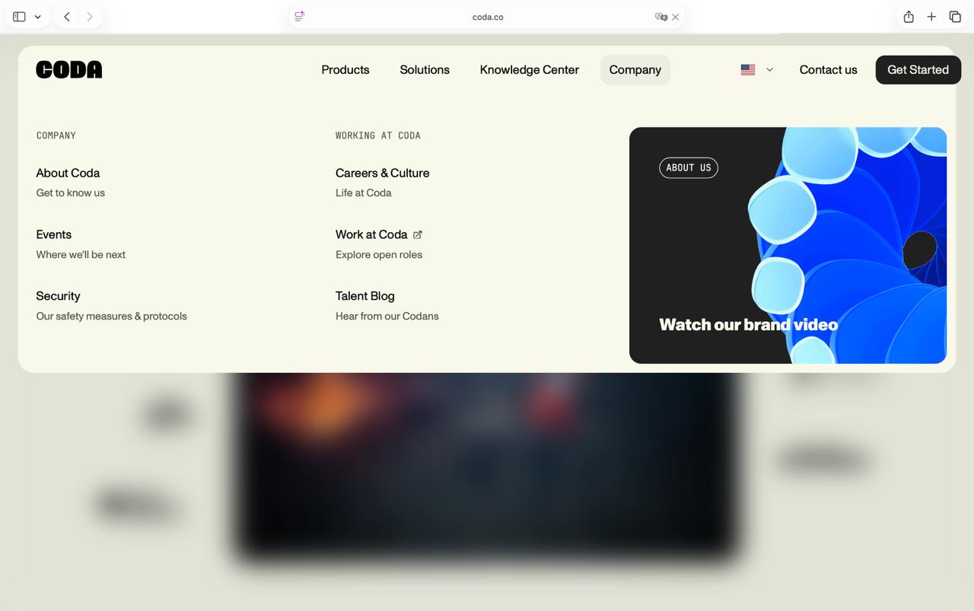974x611 pixels.
Task: Click the brand video card image
Action: coord(788,245)
